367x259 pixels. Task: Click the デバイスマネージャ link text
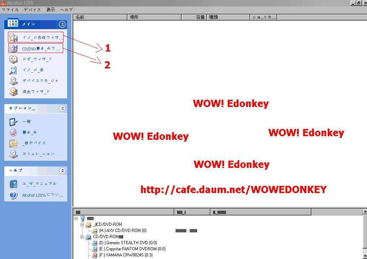(x=40, y=81)
